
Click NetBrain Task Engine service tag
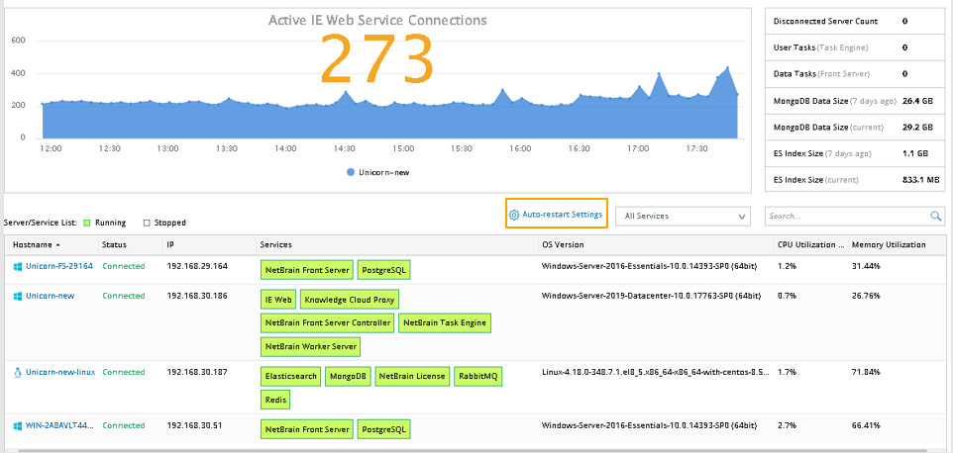[x=444, y=322]
